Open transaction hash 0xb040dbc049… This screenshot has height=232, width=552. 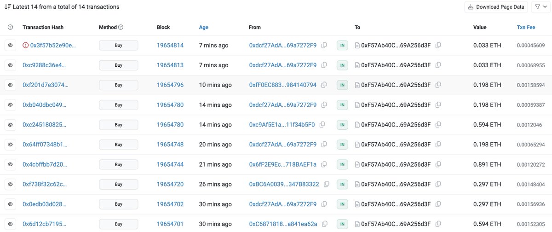[x=44, y=105]
